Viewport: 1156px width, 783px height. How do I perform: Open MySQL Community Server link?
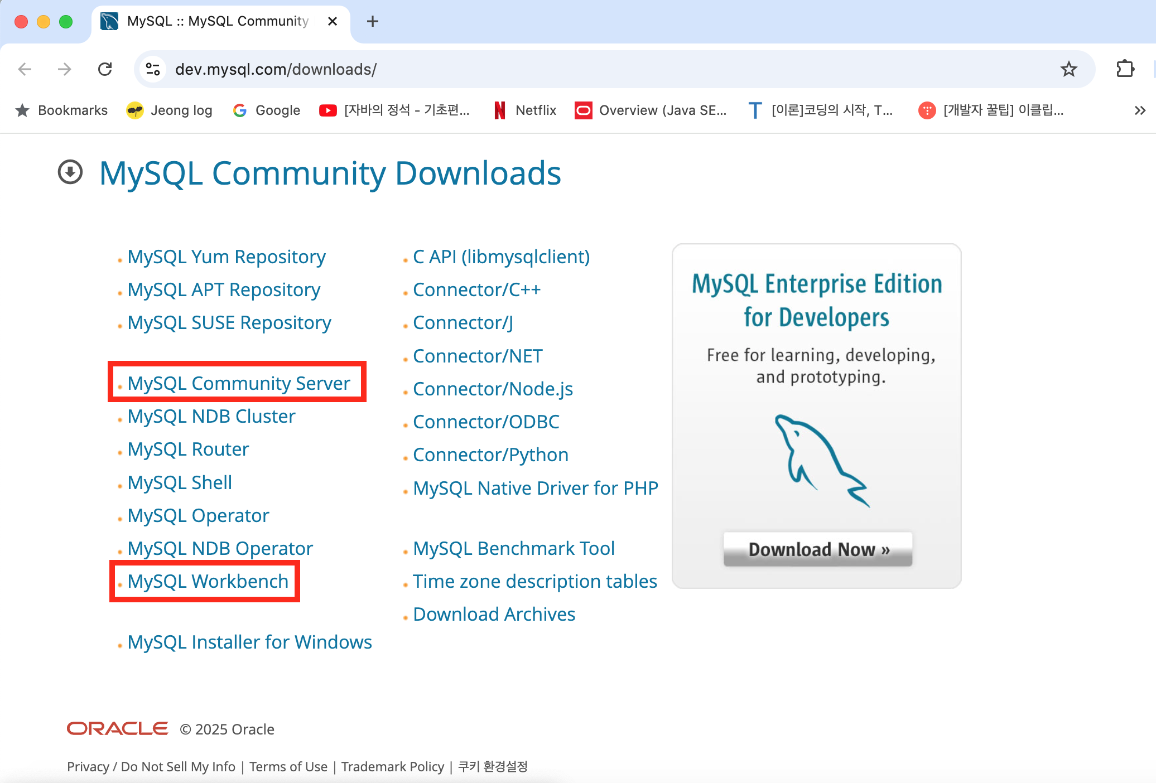point(238,383)
